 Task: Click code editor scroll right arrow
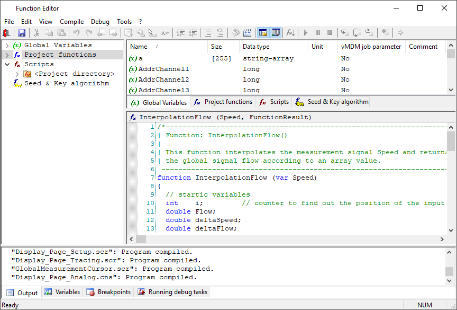point(442,240)
